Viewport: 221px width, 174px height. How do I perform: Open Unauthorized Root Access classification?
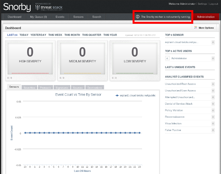(x=180, y=84)
